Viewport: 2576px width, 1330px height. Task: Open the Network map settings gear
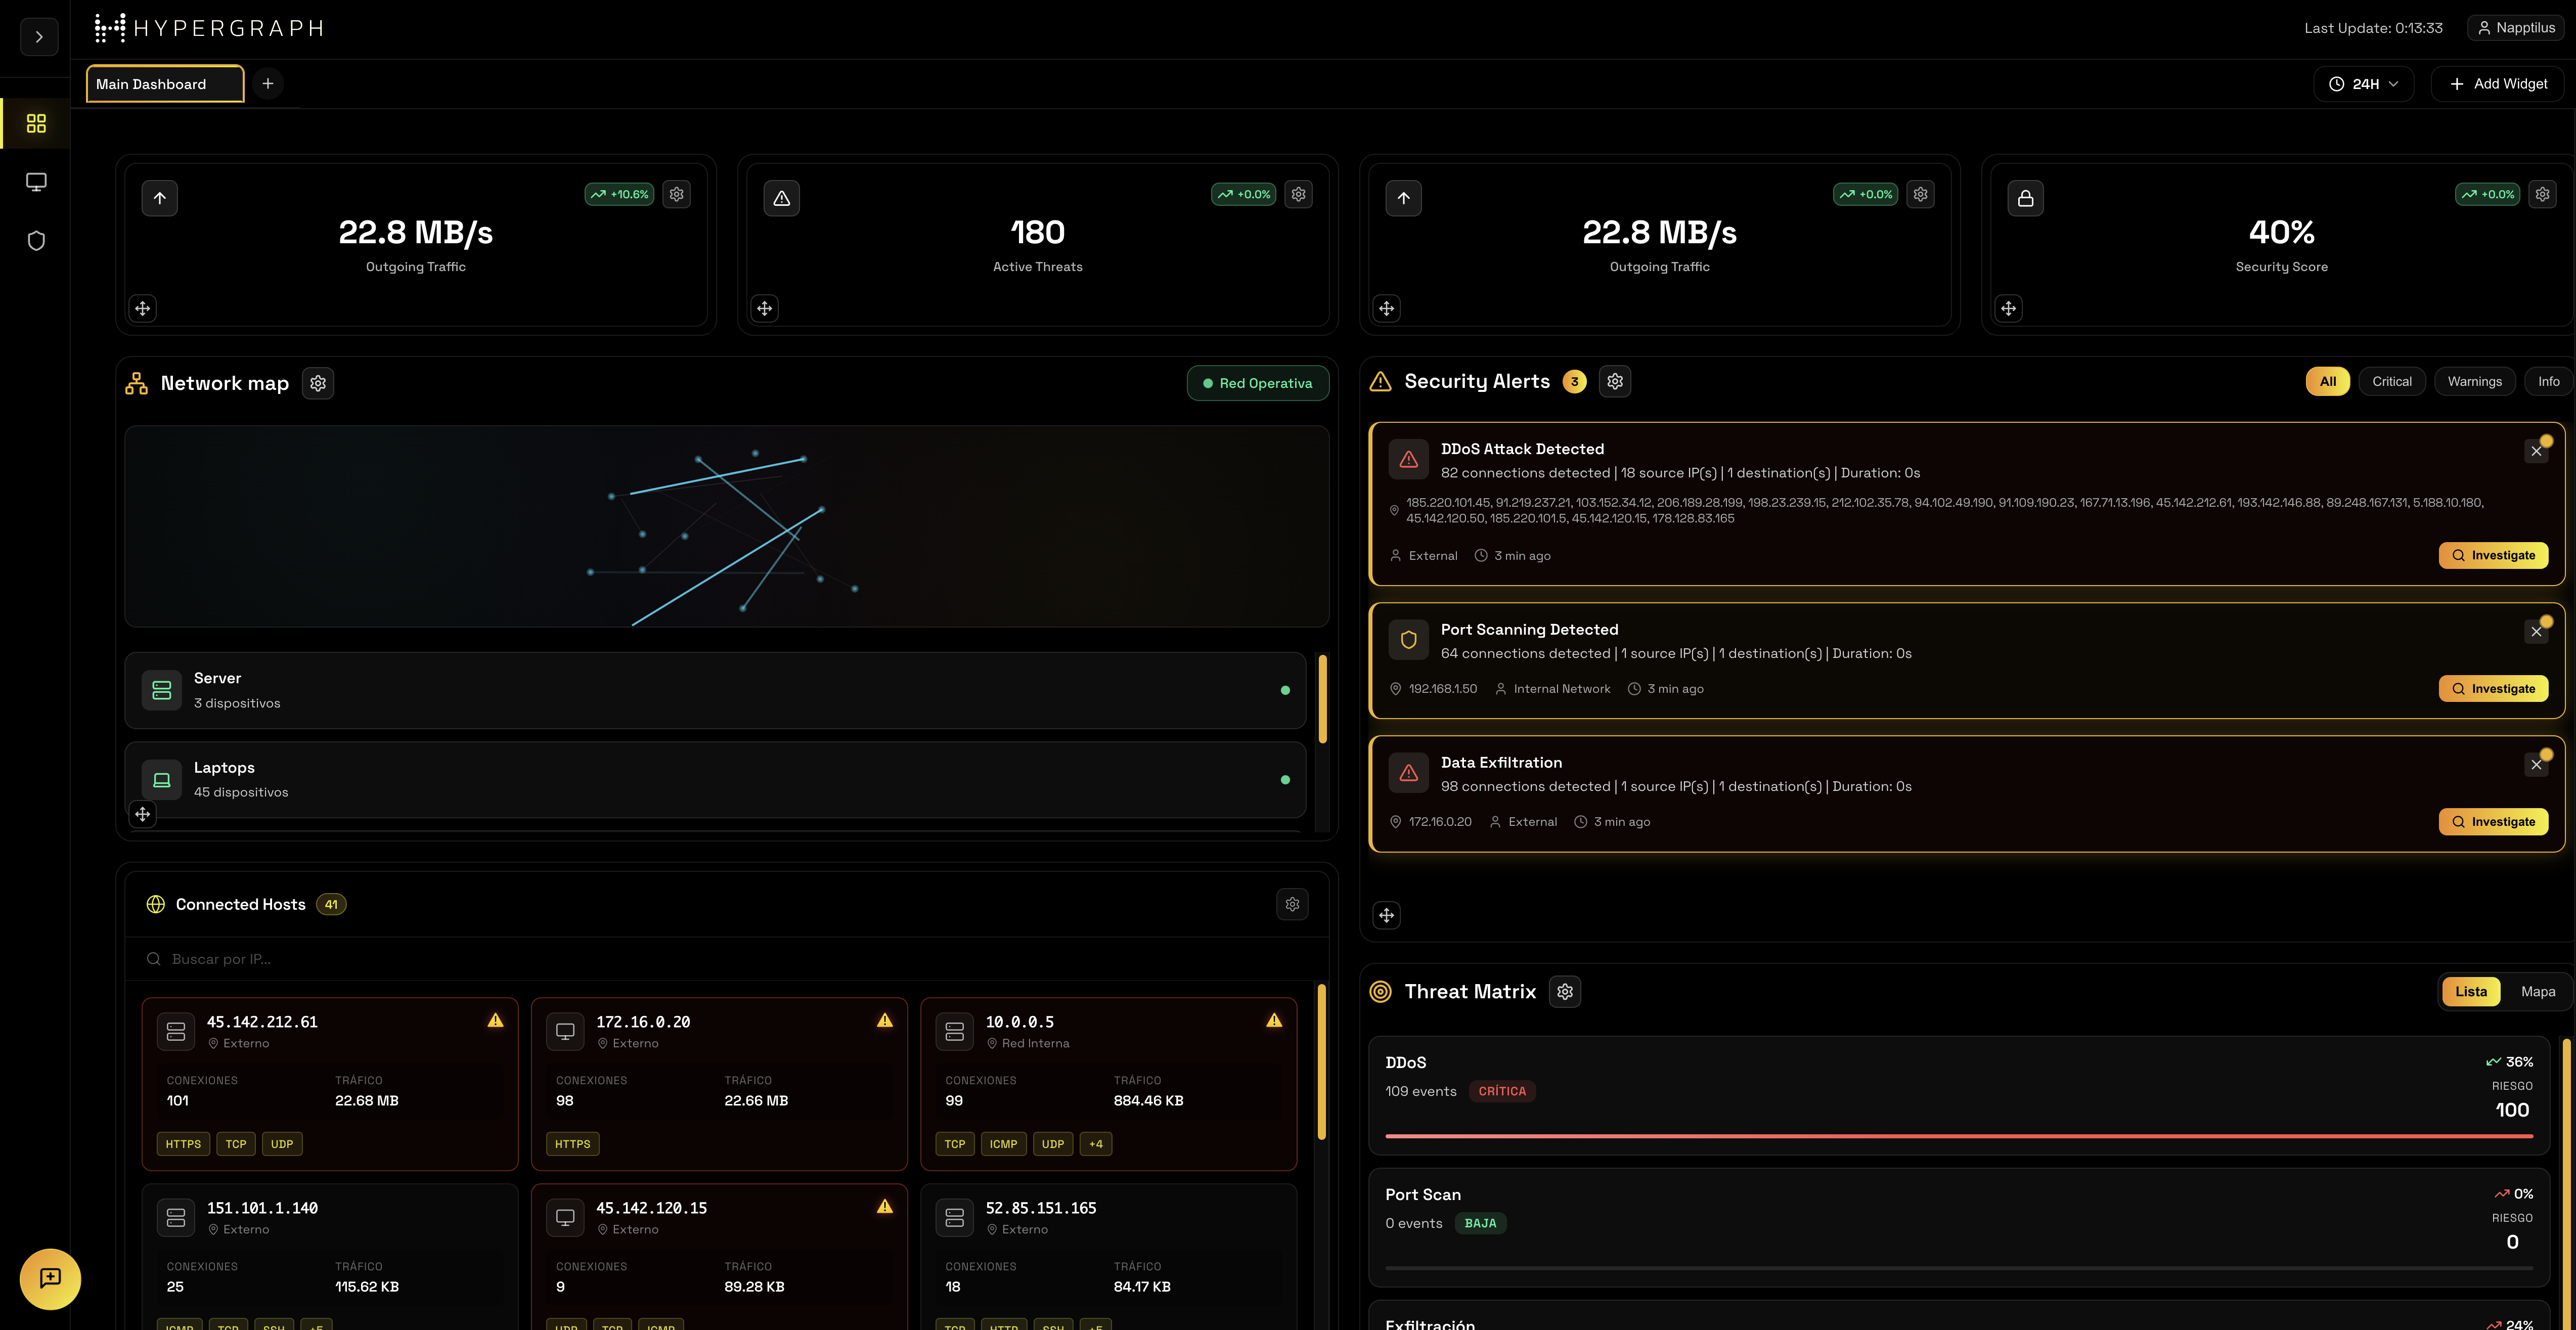(318, 383)
